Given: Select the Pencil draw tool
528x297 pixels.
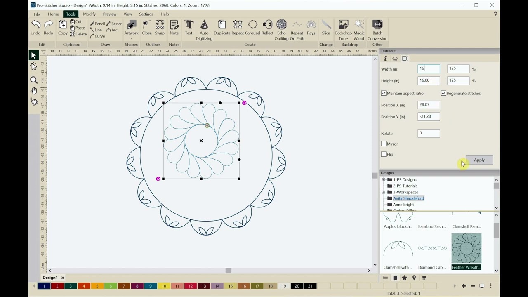Looking at the screenshot, I should (97, 24).
